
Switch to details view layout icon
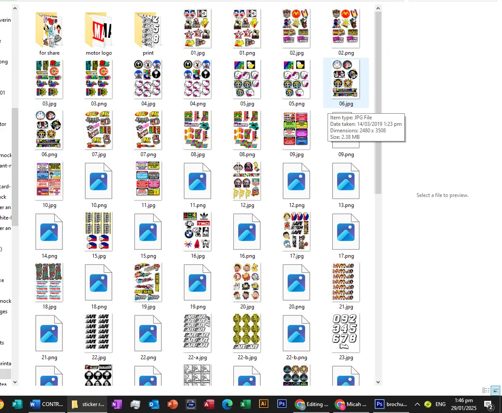tap(486, 390)
